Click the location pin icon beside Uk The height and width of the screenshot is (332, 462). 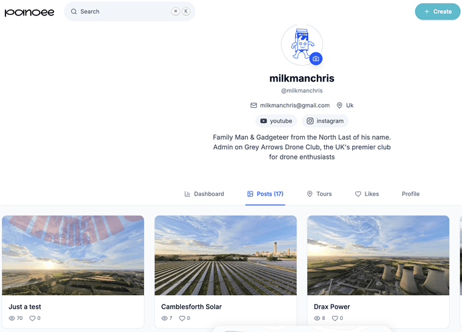pyautogui.click(x=339, y=105)
